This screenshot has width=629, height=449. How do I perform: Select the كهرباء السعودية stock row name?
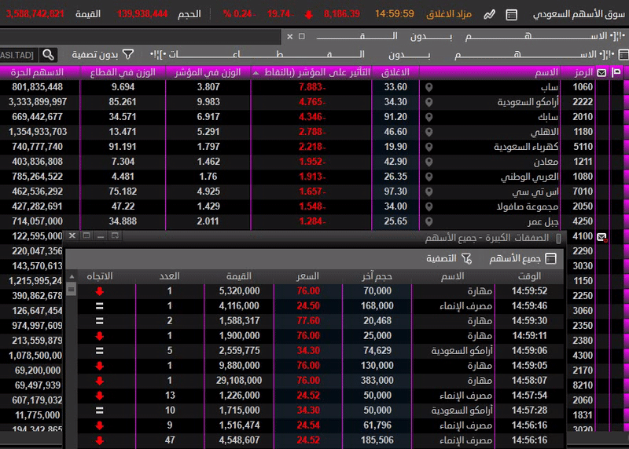point(504,147)
